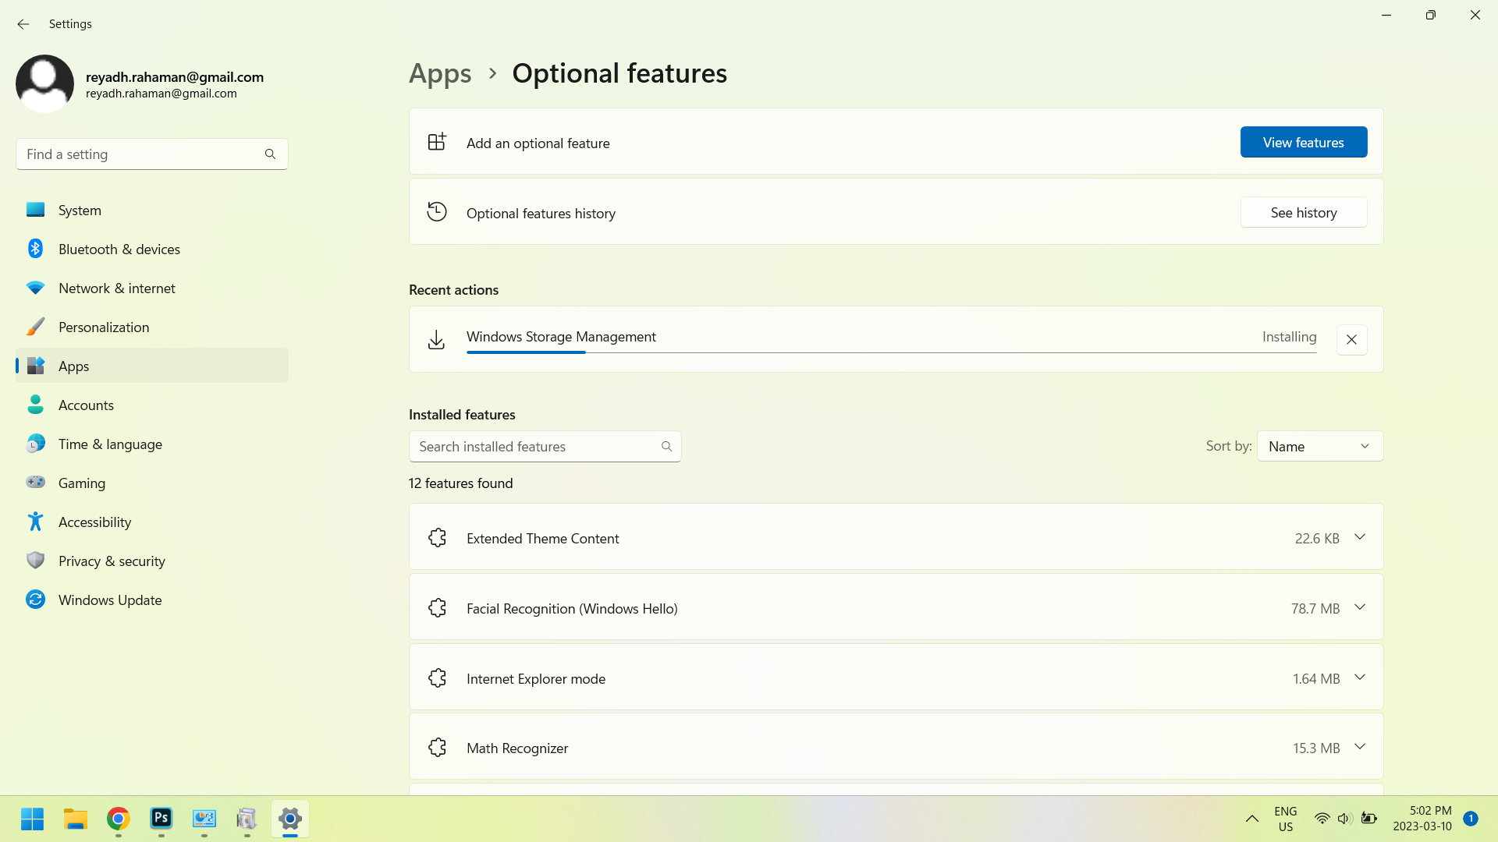The height and width of the screenshot is (842, 1498).
Task: Click the Apps settings icon in sidebar
Action: tap(35, 366)
